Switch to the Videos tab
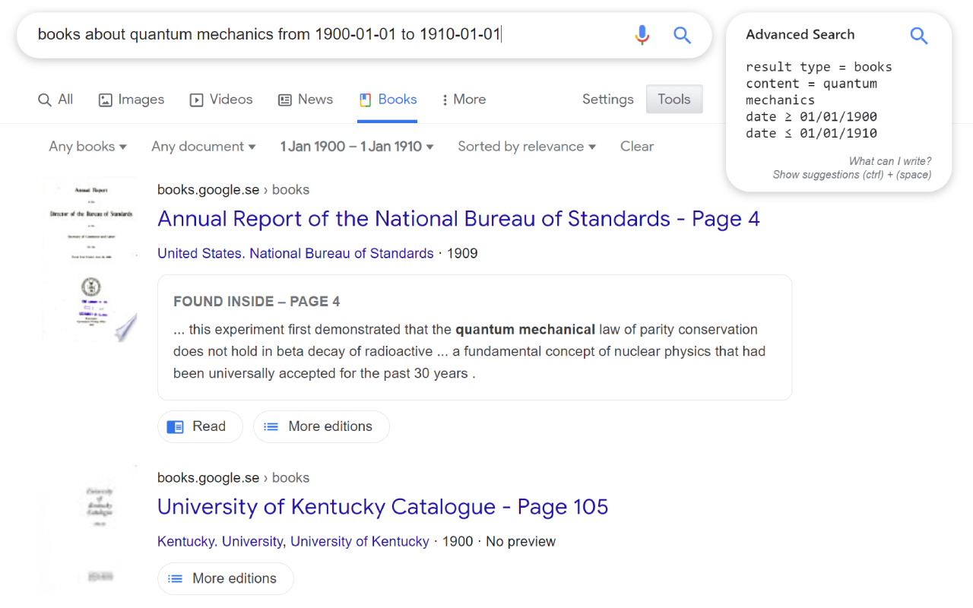Screen dimensions: 973x608 221,100
